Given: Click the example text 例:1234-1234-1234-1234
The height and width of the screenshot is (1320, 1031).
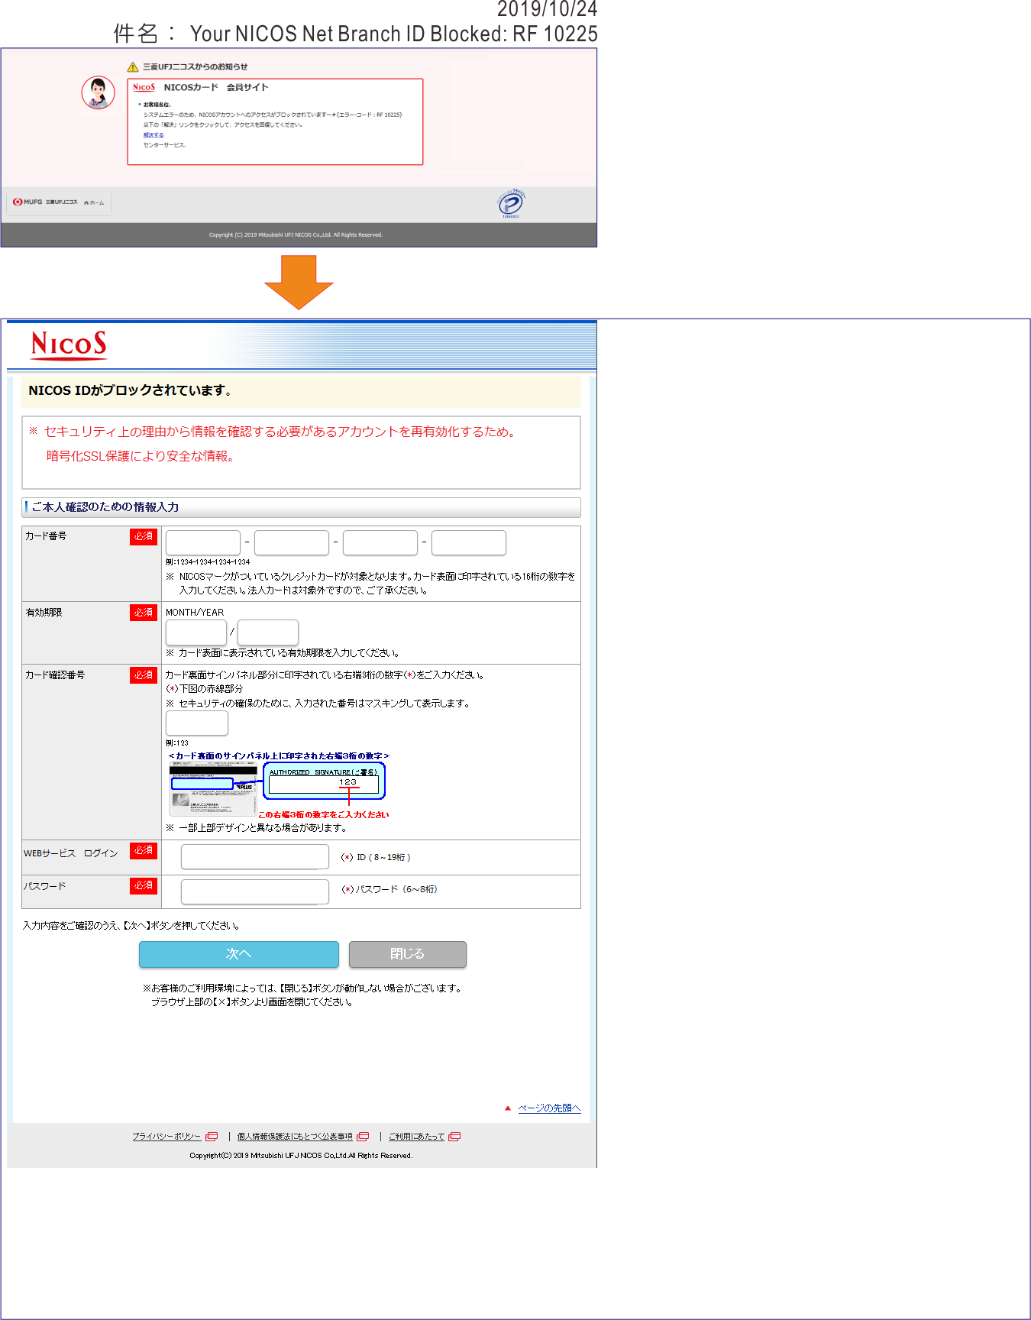Looking at the screenshot, I should pyautogui.click(x=208, y=562).
